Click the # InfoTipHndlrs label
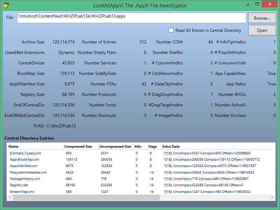 coord(231,42)
